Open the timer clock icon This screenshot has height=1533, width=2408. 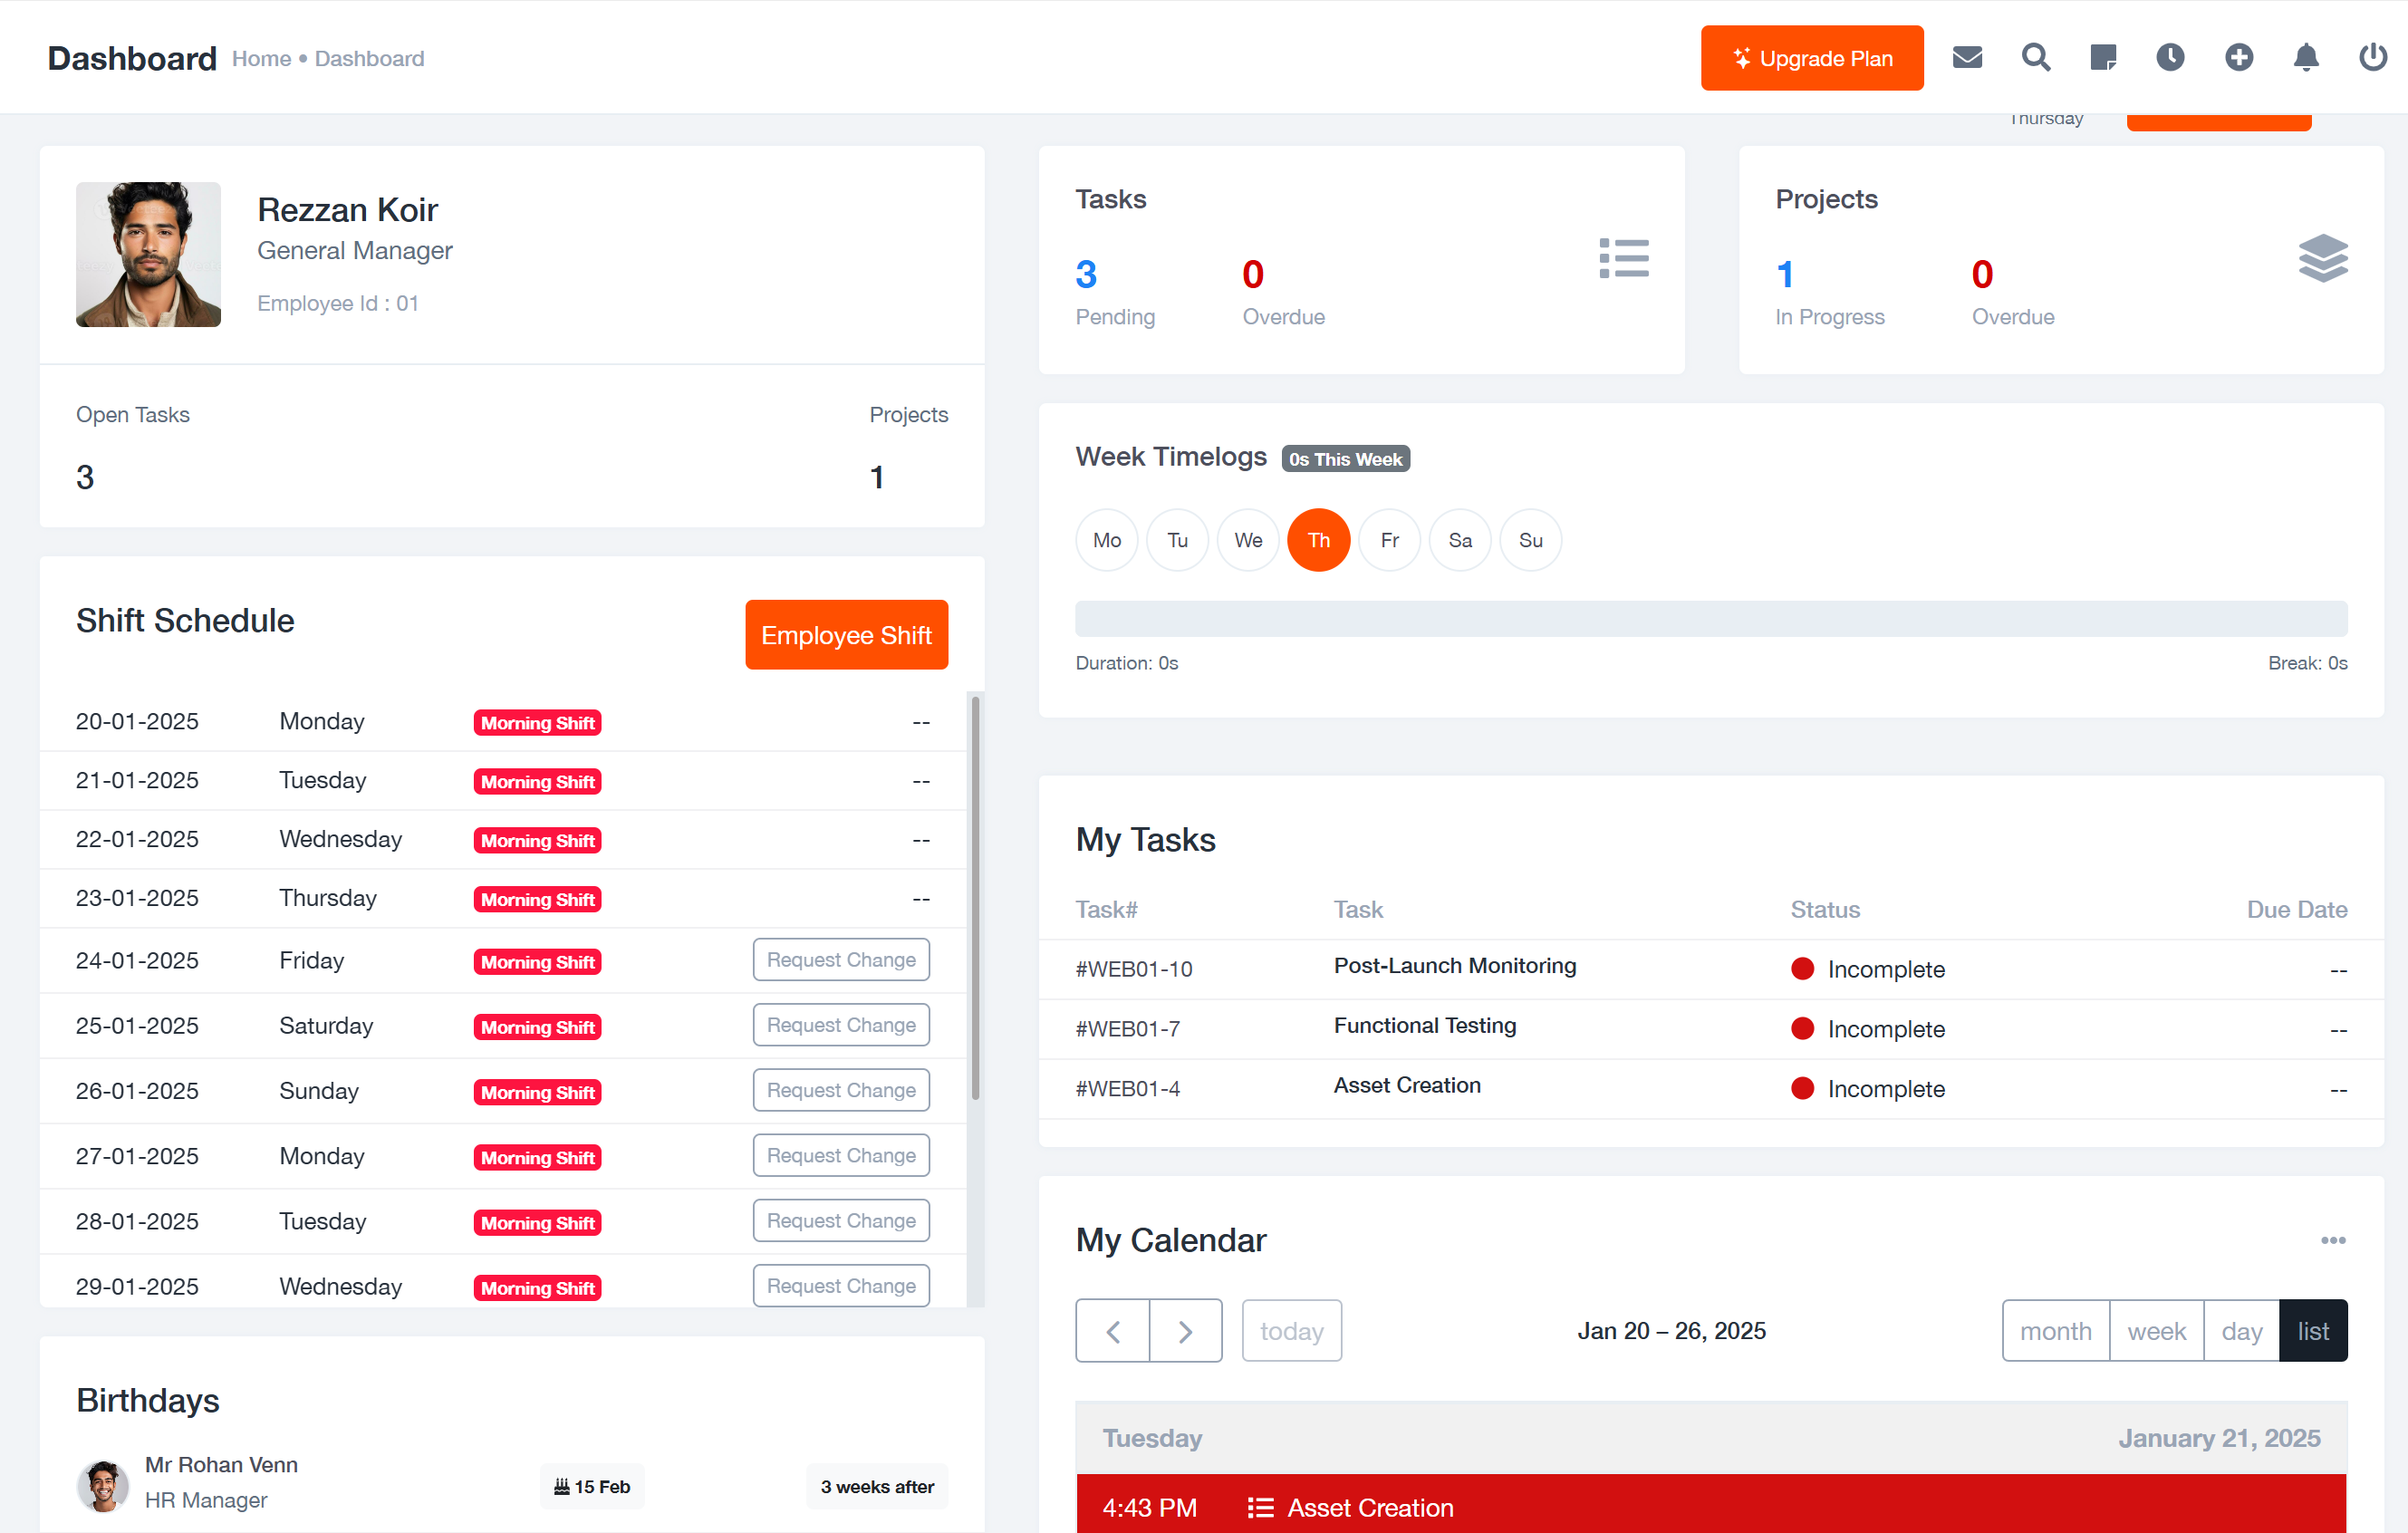click(2170, 58)
